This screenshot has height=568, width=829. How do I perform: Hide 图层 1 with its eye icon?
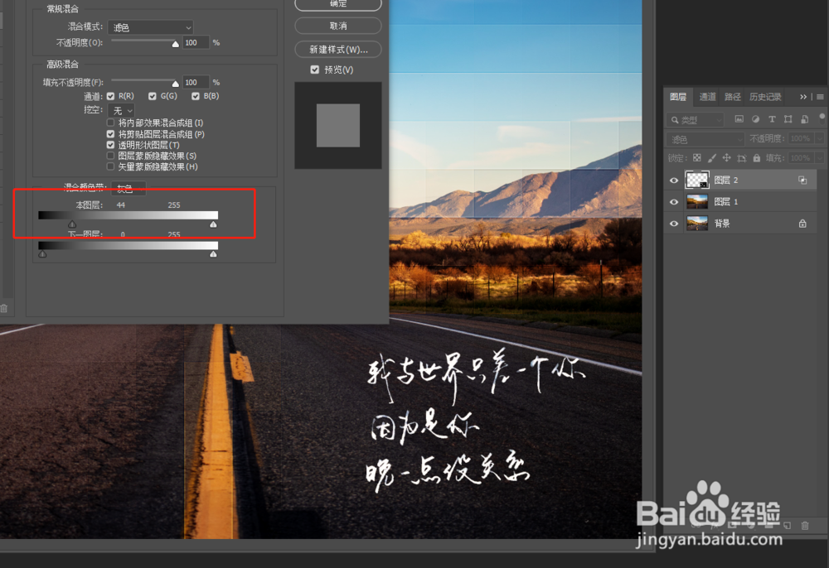click(x=673, y=202)
